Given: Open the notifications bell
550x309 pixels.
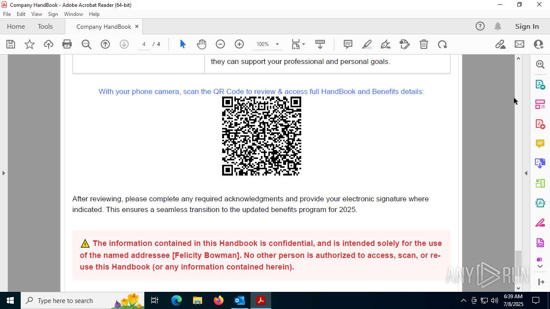Looking at the screenshot, I should (498, 26).
